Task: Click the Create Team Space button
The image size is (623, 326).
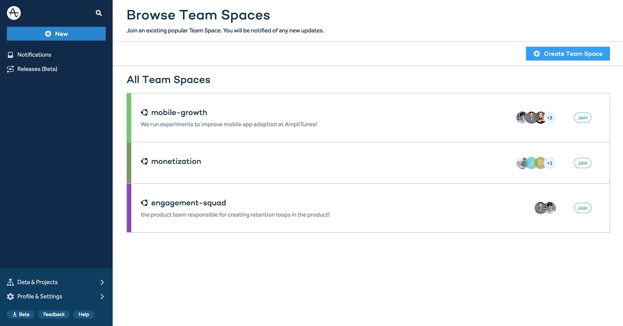Action: (x=568, y=54)
